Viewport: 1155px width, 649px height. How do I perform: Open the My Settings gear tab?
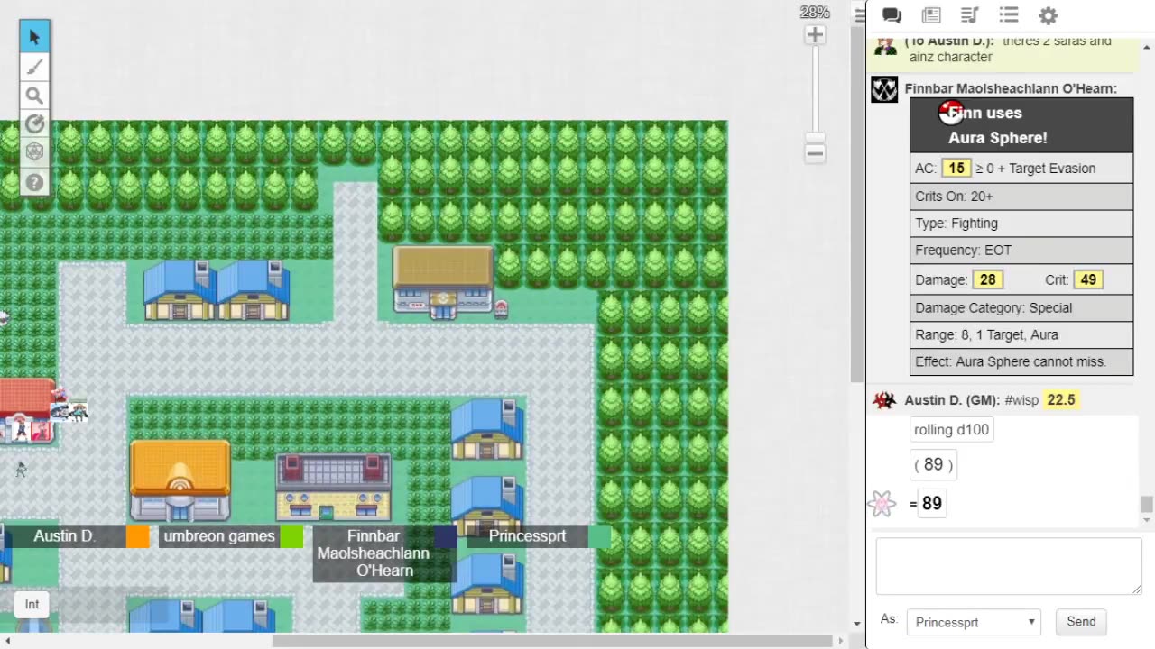coord(1048,15)
